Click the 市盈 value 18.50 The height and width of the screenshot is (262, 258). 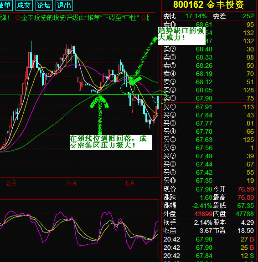pos(246,231)
